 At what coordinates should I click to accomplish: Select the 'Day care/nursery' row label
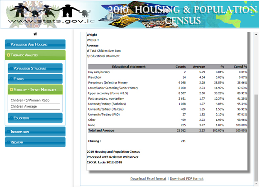tap(99, 72)
